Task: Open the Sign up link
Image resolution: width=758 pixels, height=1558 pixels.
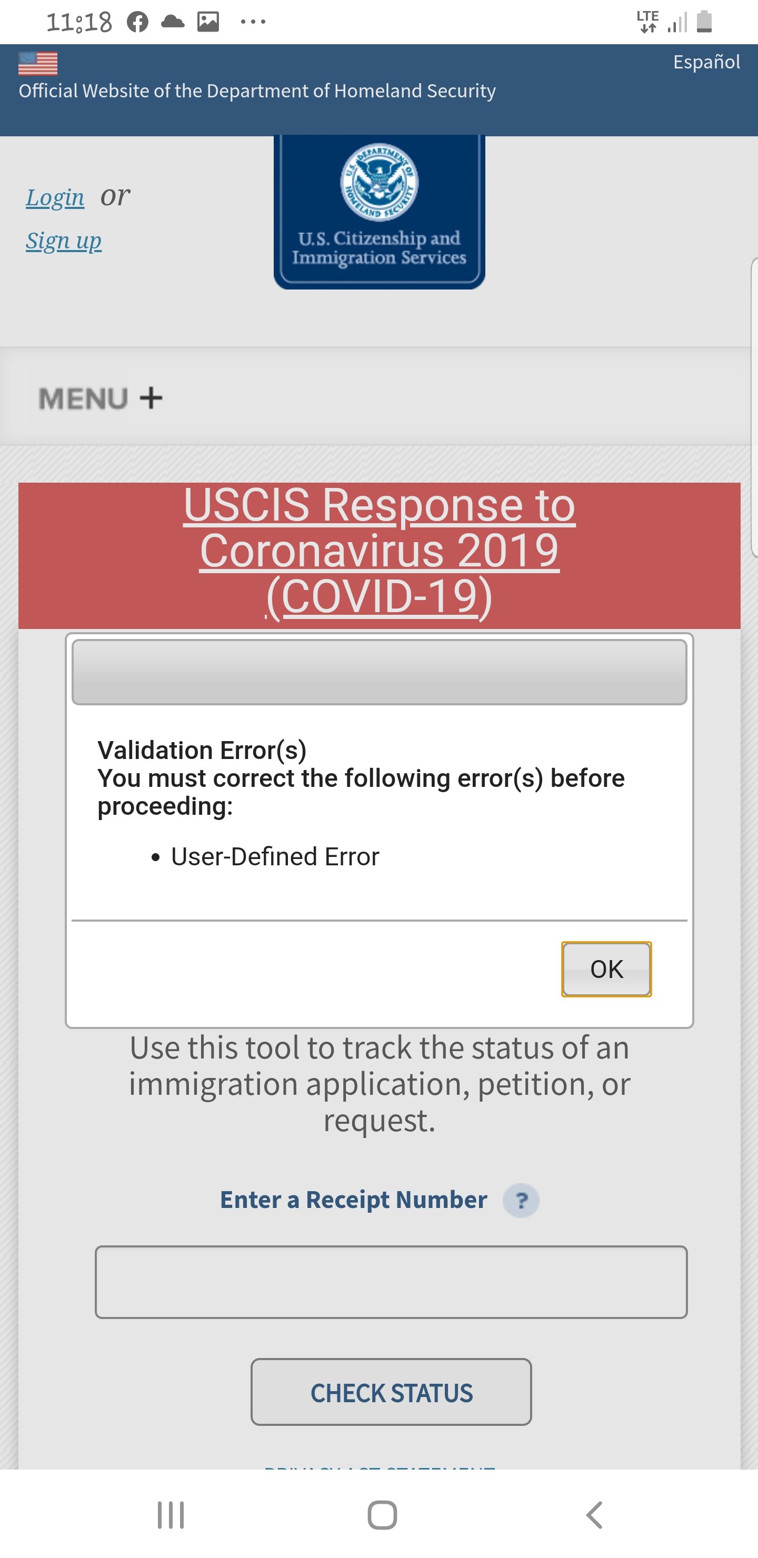Action: [x=64, y=241]
